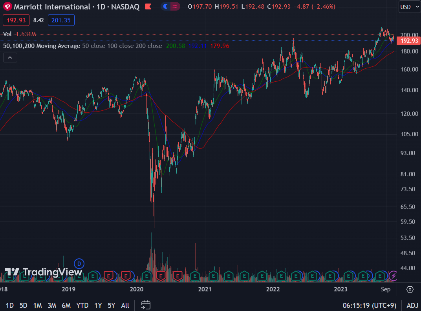The image size is (421, 311).
Task: Open the USD currency dropdown
Action: pyautogui.click(x=410, y=7)
